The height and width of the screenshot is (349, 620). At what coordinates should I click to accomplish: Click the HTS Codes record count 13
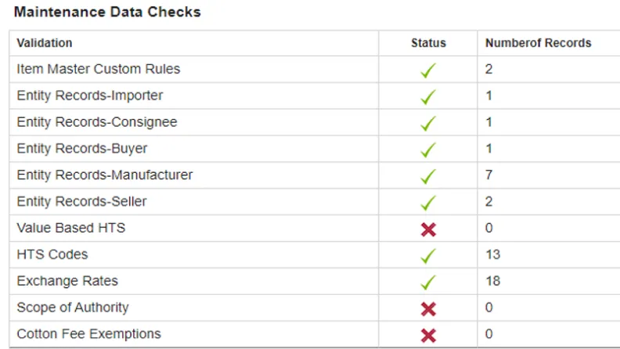click(x=492, y=254)
